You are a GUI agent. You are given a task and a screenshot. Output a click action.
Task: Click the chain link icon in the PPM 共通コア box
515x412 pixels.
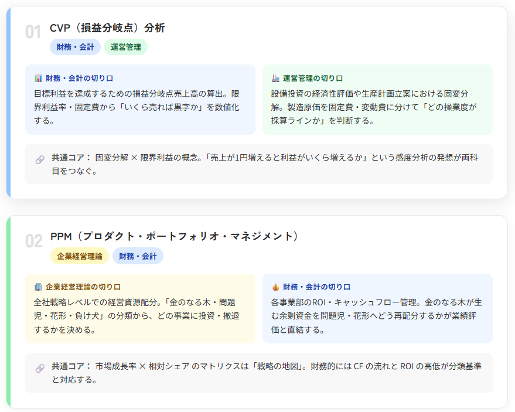[x=40, y=368]
